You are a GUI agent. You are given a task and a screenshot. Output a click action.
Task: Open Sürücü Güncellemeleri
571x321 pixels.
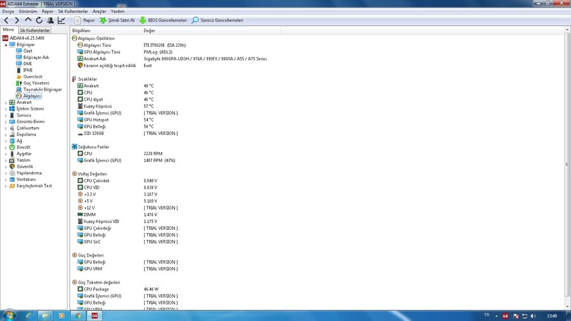click(218, 20)
